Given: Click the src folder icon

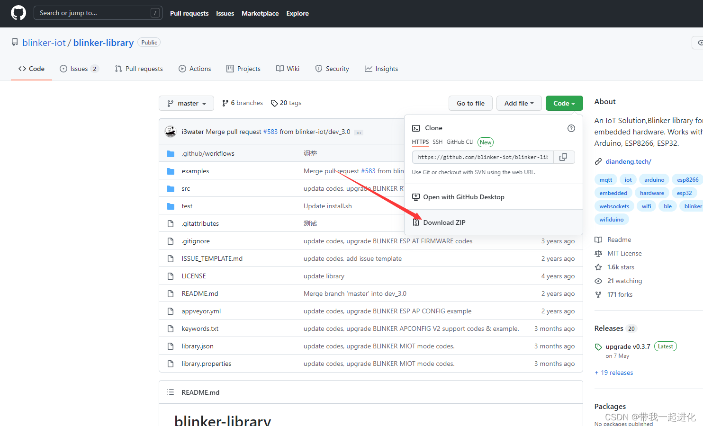Looking at the screenshot, I should coord(171,188).
